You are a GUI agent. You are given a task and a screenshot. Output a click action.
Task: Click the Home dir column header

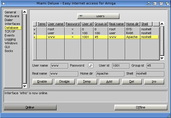tap(133, 24)
